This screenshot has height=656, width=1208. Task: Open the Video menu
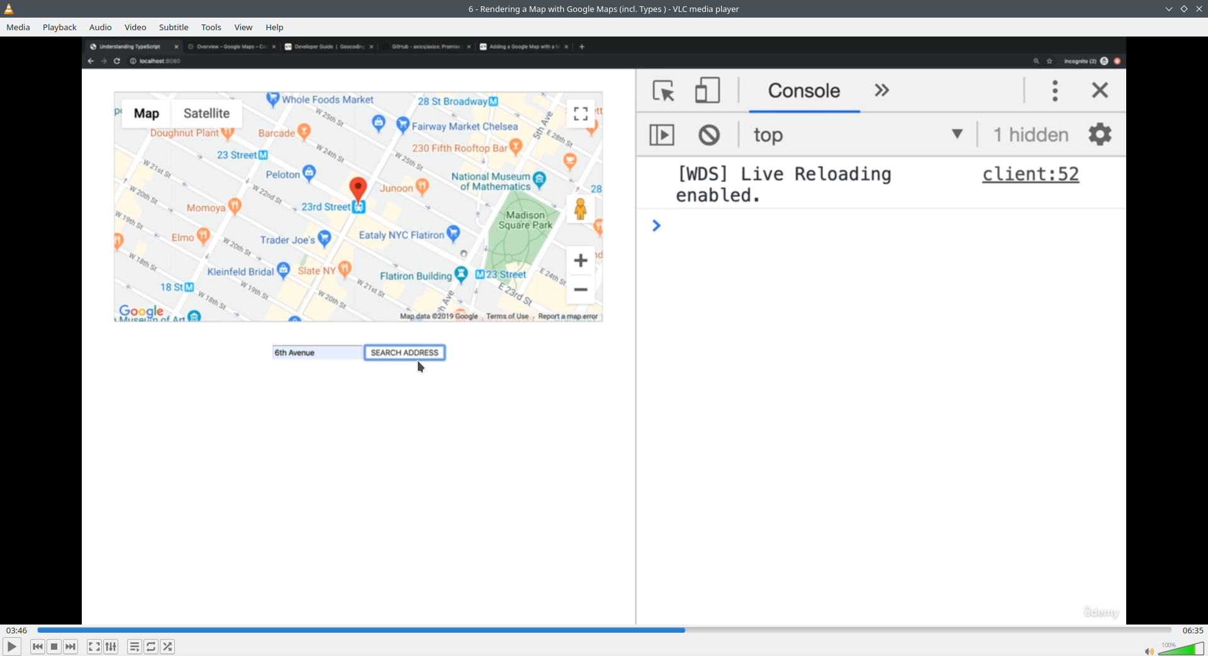tap(135, 27)
